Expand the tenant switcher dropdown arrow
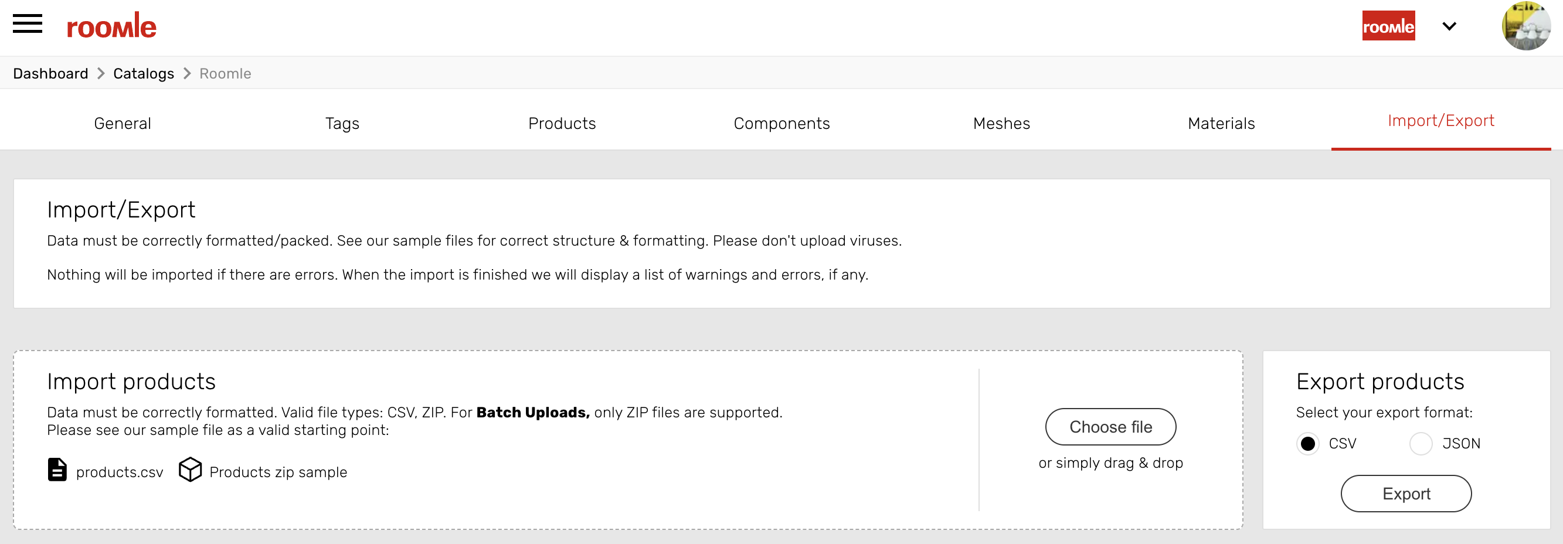This screenshot has width=1563, height=544. point(1449,26)
